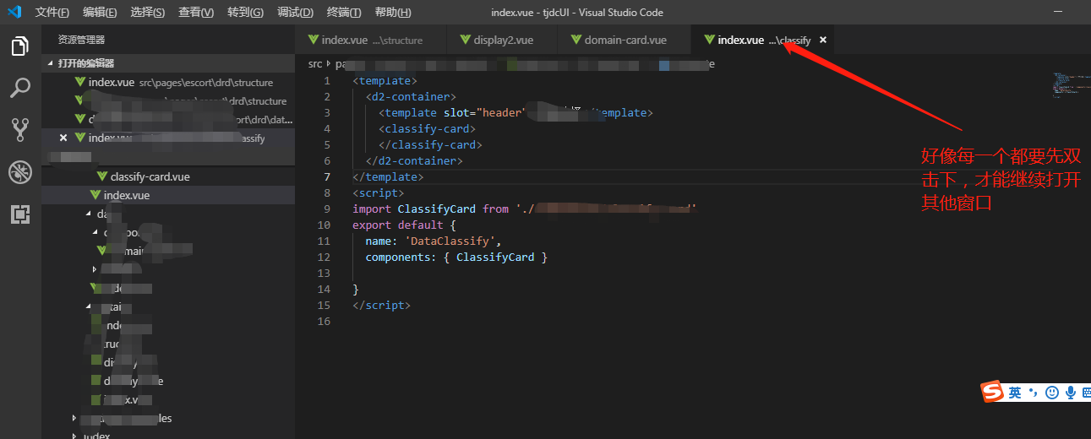Open the Explorer view in activity bar
The height and width of the screenshot is (439, 1091).
coord(20,46)
